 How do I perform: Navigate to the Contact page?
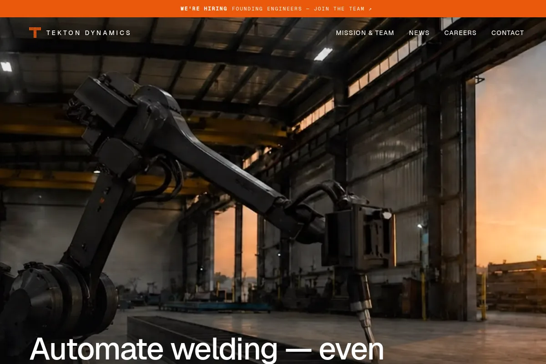pyautogui.click(x=508, y=33)
